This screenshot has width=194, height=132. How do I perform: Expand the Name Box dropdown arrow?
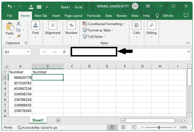[x=28, y=52]
